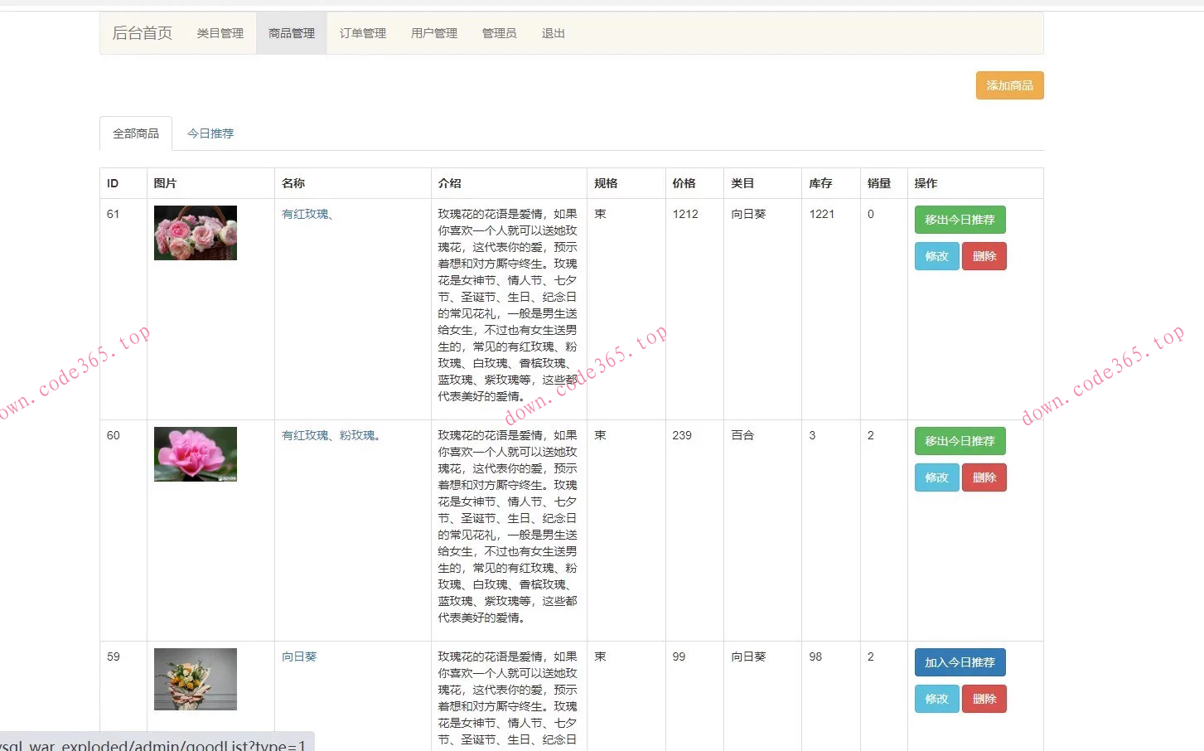Click 退出 to log out
The width and height of the screenshot is (1204, 751).
pos(553,33)
